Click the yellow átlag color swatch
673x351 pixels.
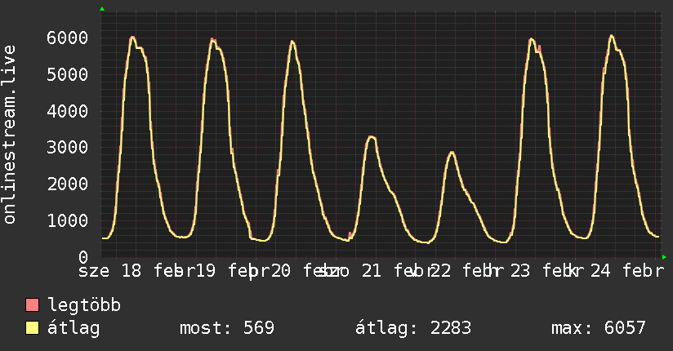(x=32, y=328)
